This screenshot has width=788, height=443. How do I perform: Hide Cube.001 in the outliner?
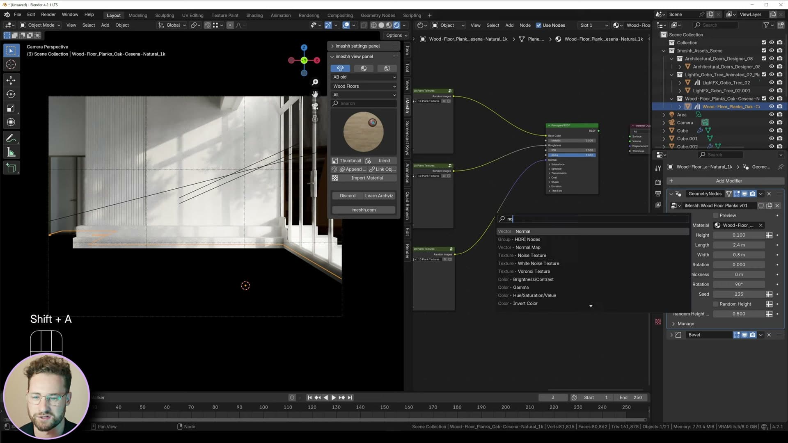tap(772, 139)
